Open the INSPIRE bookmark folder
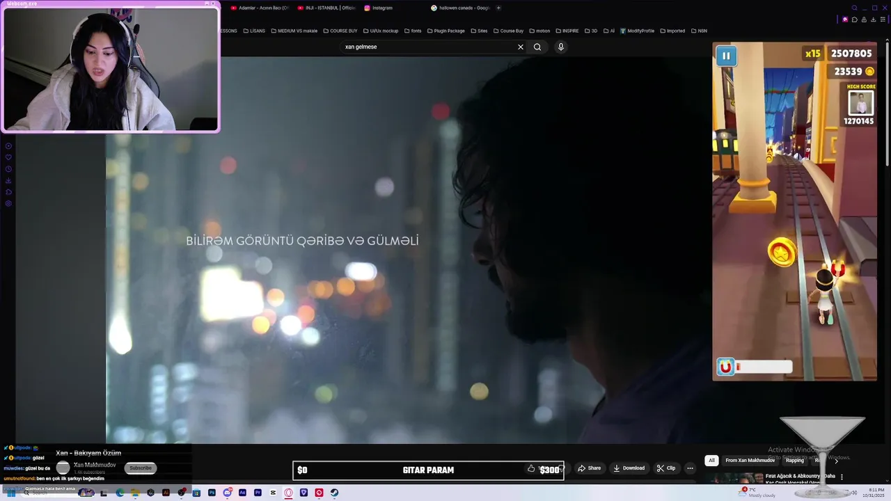 point(567,31)
